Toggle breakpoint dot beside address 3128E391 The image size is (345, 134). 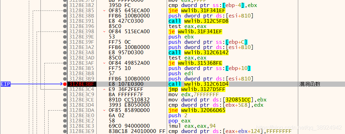65,21
